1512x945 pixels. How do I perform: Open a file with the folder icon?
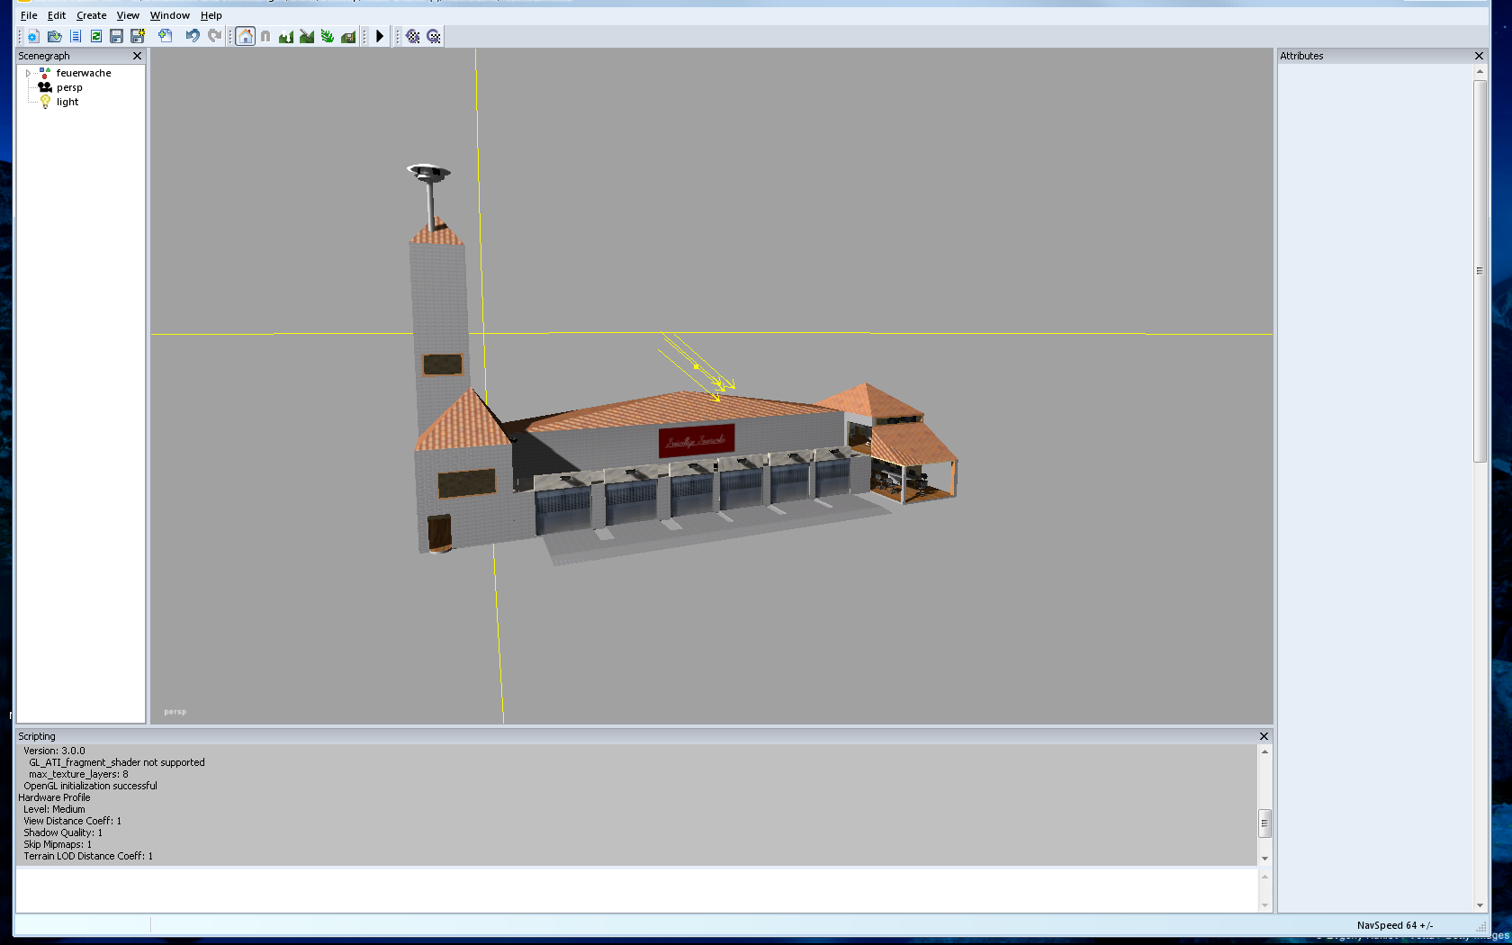(x=54, y=36)
